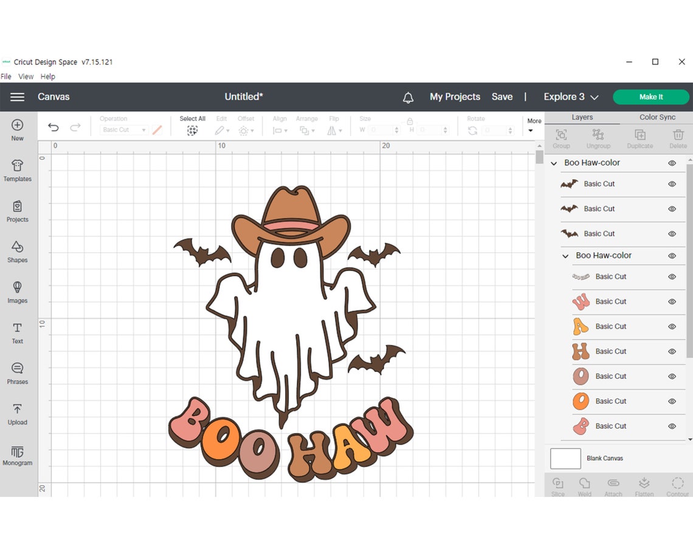Collapse the Boo Haw-color parent layer
The image size is (693, 554).
coord(553,163)
